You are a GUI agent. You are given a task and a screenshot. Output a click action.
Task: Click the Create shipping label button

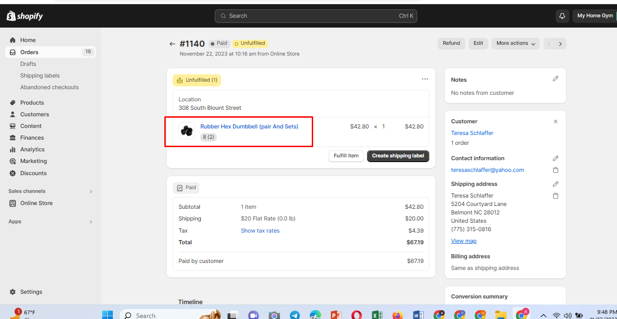[398, 156]
